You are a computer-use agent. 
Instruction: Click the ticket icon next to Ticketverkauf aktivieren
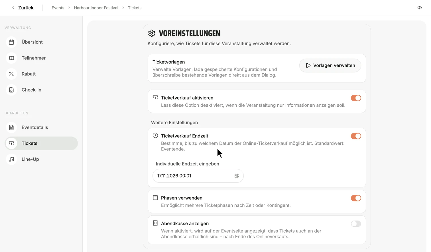pos(155,97)
